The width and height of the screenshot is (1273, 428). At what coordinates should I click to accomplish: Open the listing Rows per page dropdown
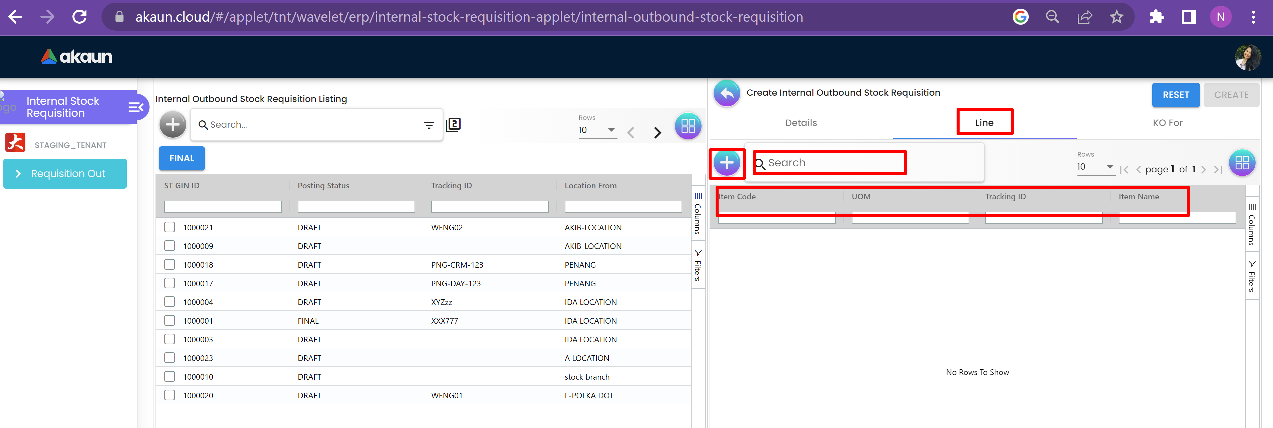click(597, 130)
